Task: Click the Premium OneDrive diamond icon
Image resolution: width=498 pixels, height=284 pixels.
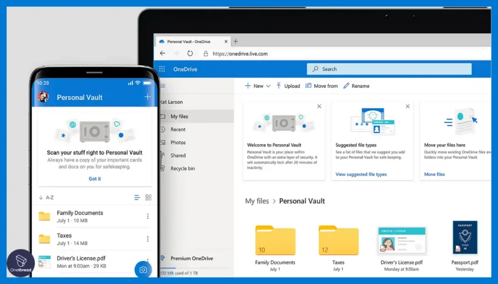Action: (162, 258)
